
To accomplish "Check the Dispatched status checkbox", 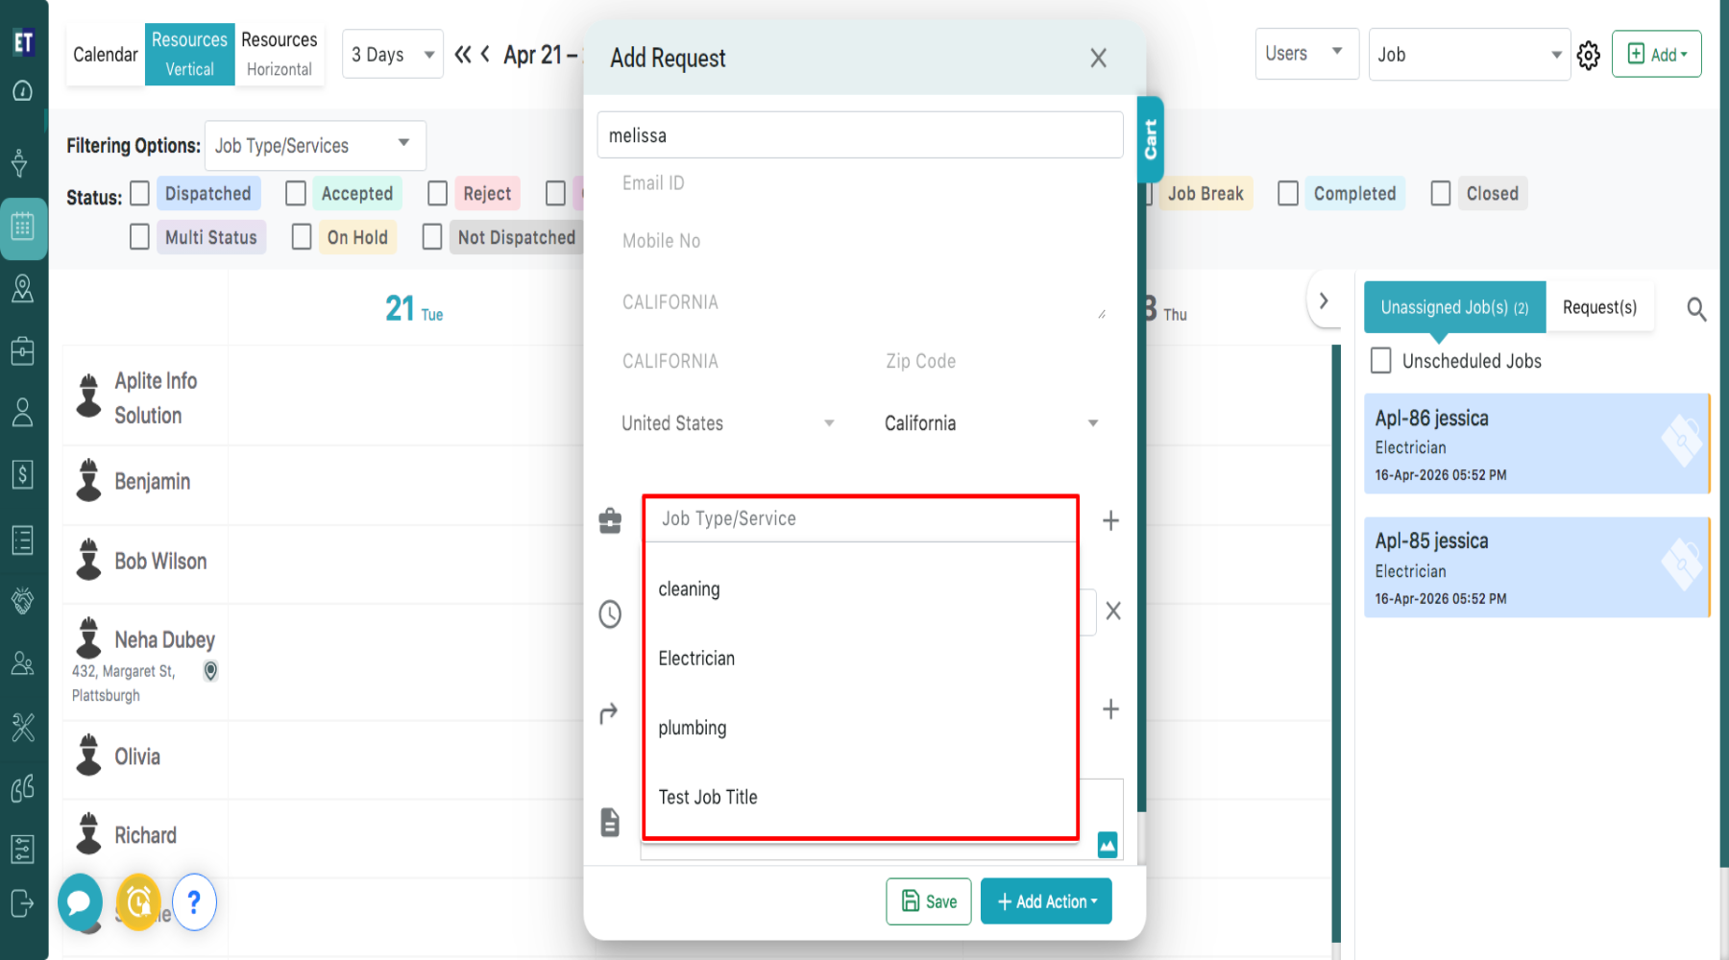I will pos(140,194).
